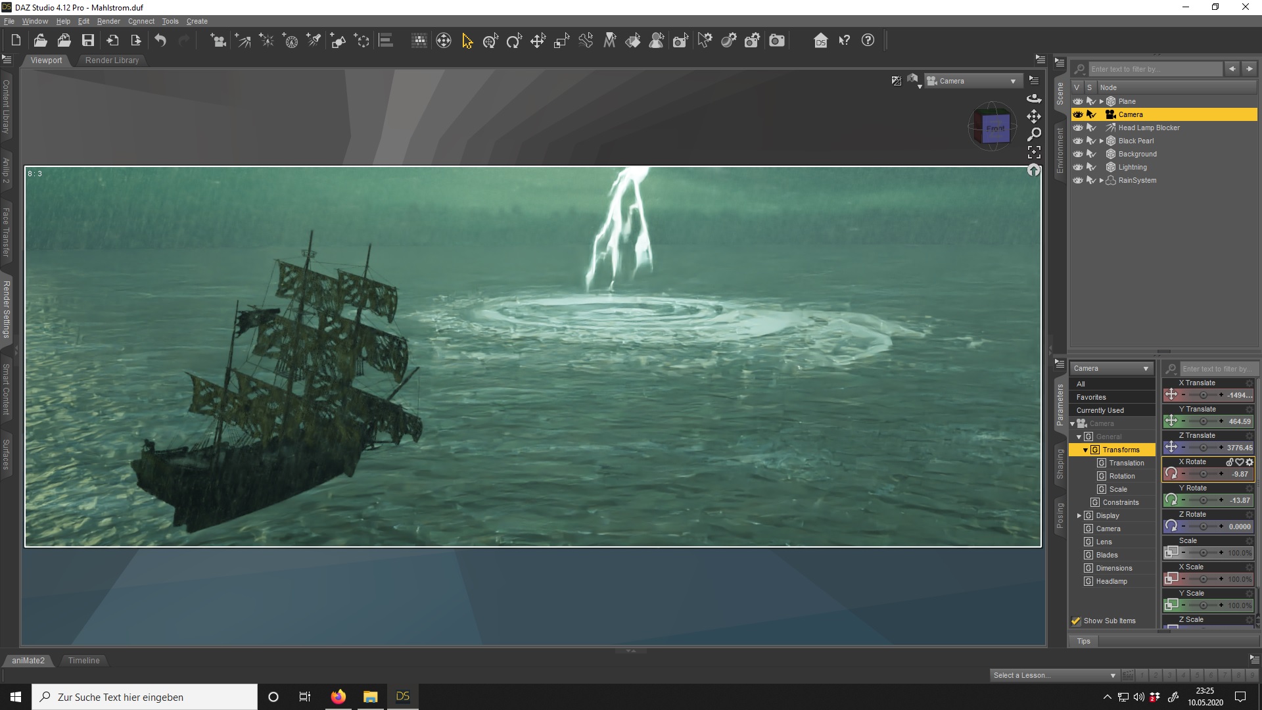Hide the Lightning node with eye icon
Screen dimensions: 1262x710
[1078, 167]
